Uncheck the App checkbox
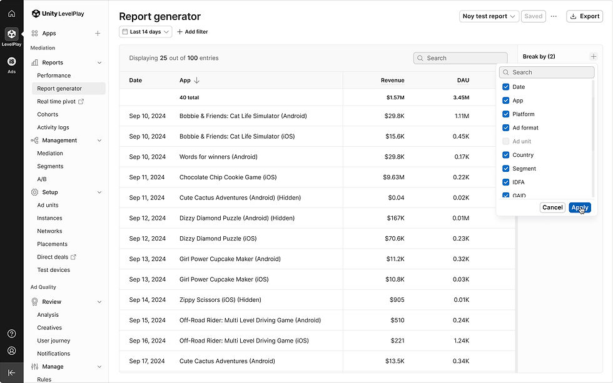 506,101
